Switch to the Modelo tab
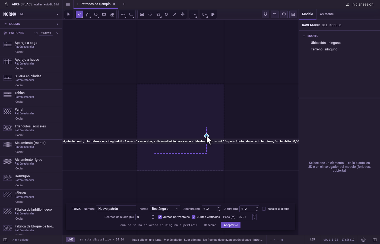Image resolution: width=380 pixels, height=244 pixels. pos(308,14)
